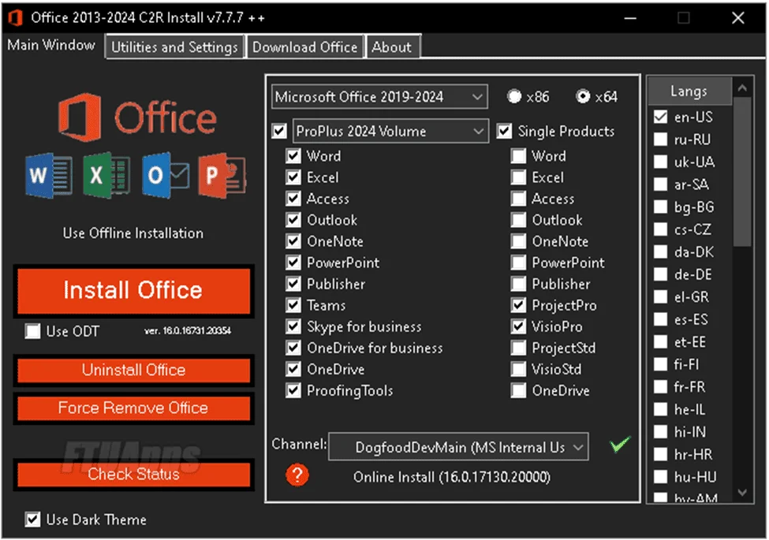Click the version text 16.0.16731.20354
769x540 pixels.
pyautogui.click(x=188, y=331)
